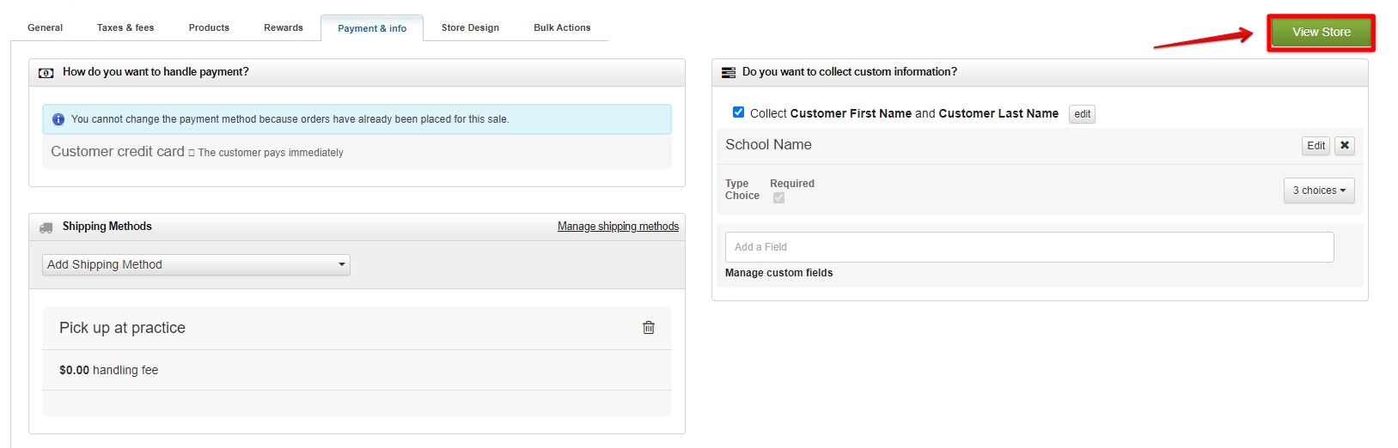Open the Manage shipping methods link
Screen dimensions: 1398x448
[x=618, y=227]
